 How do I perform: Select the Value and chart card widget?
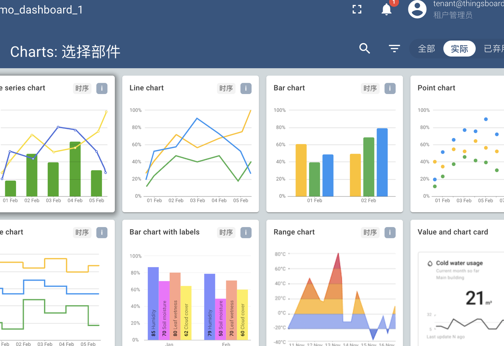(453, 232)
